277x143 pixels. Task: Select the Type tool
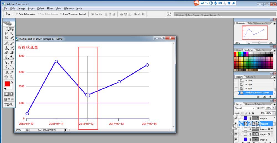point(12,62)
